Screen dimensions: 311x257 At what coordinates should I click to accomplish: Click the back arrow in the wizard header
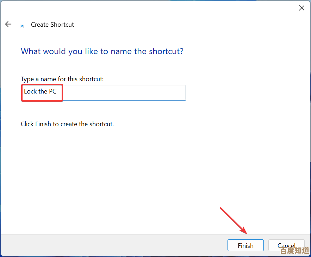[8, 24]
